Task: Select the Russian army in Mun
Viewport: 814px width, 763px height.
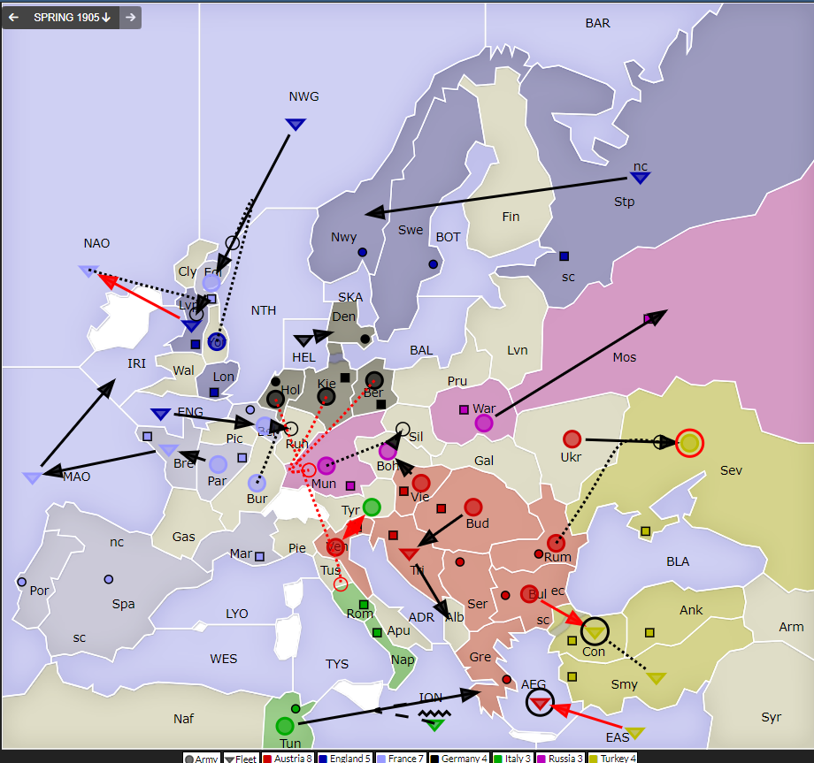Action: click(326, 466)
